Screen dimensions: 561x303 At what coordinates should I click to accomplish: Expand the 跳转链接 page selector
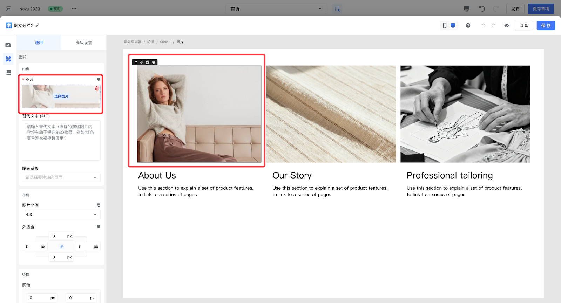tap(61, 177)
